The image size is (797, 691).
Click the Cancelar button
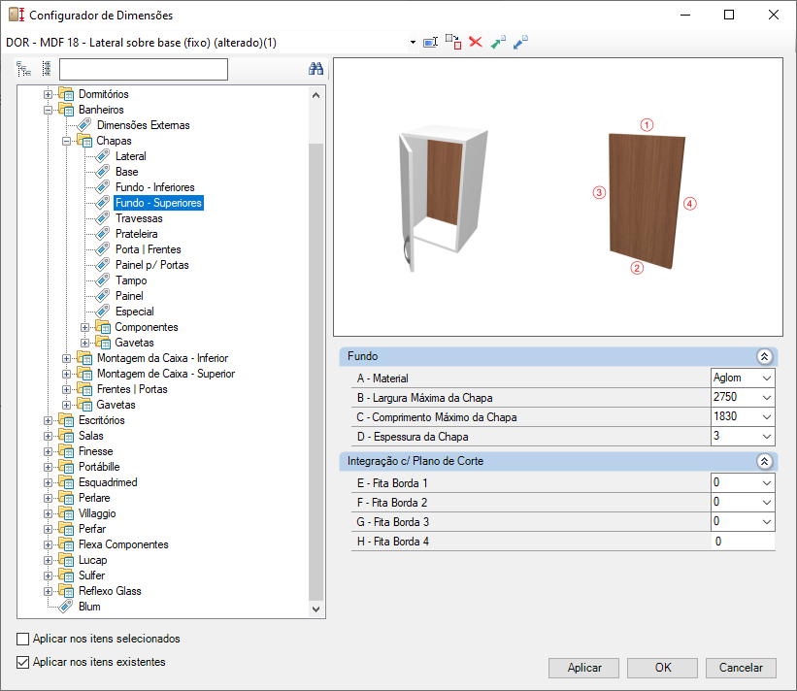click(x=741, y=668)
